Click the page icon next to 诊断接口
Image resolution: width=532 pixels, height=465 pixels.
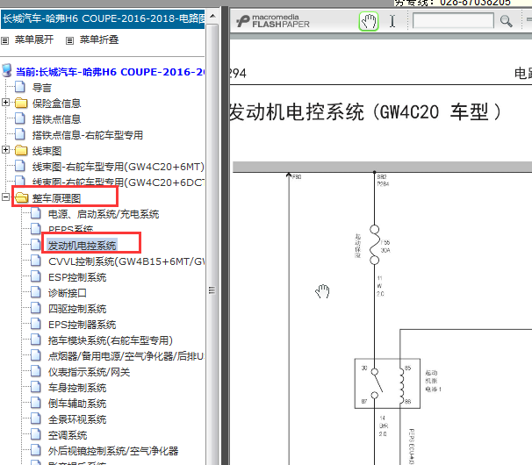36,291
